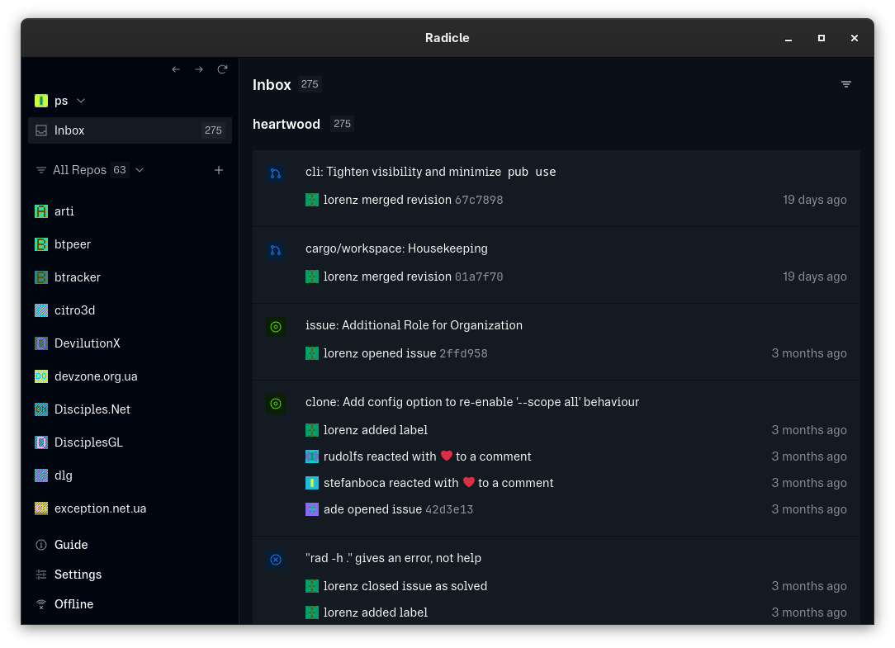The height and width of the screenshot is (648, 895).
Task: Open 'cli: Tighten visibility and minimize pub use'
Action: [430, 172]
